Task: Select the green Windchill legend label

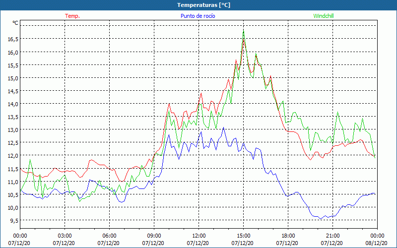Action: 324,16
